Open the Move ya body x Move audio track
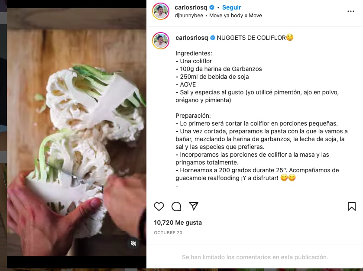This screenshot has height=271, width=363. pos(236,16)
